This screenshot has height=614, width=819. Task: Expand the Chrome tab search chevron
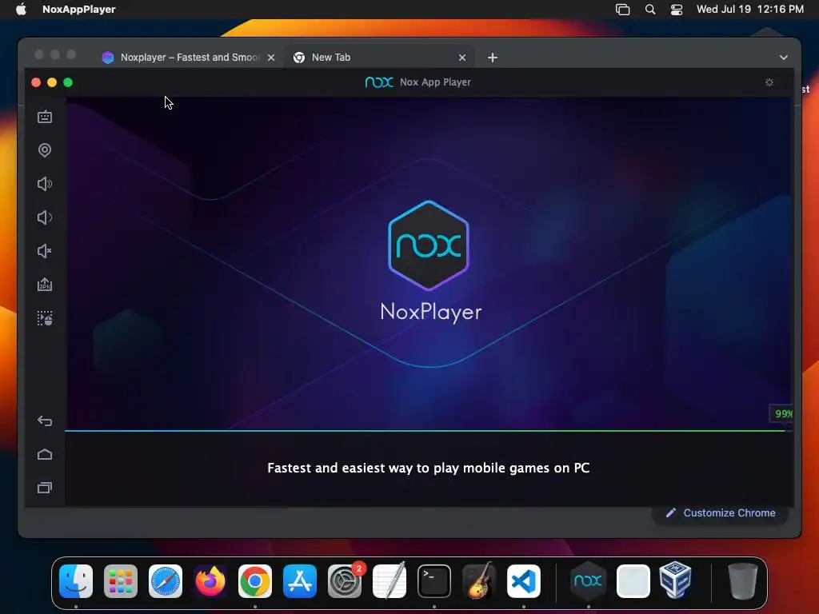click(784, 58)
